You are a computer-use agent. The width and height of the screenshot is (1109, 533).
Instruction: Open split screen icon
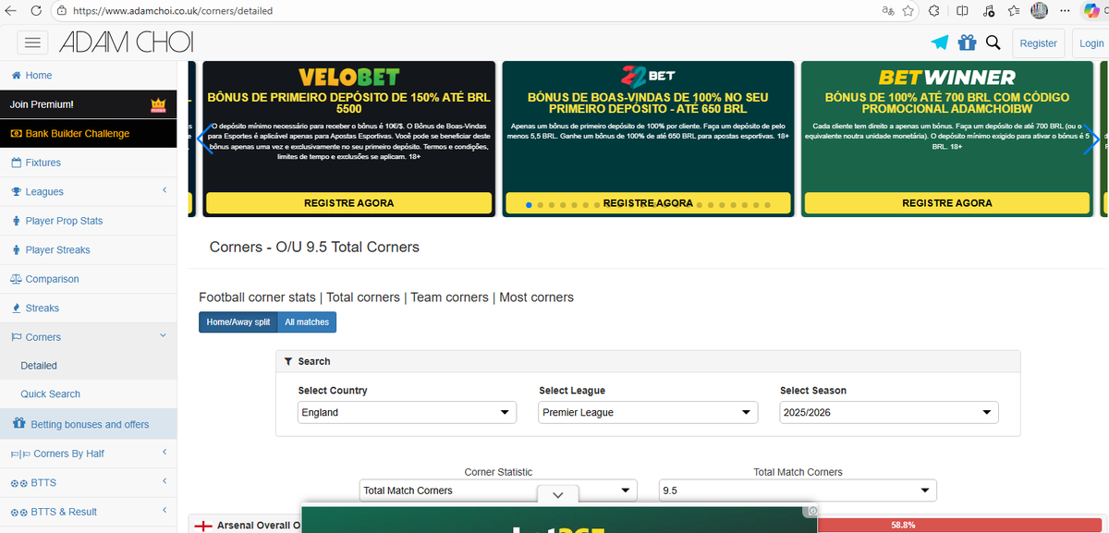962,11
